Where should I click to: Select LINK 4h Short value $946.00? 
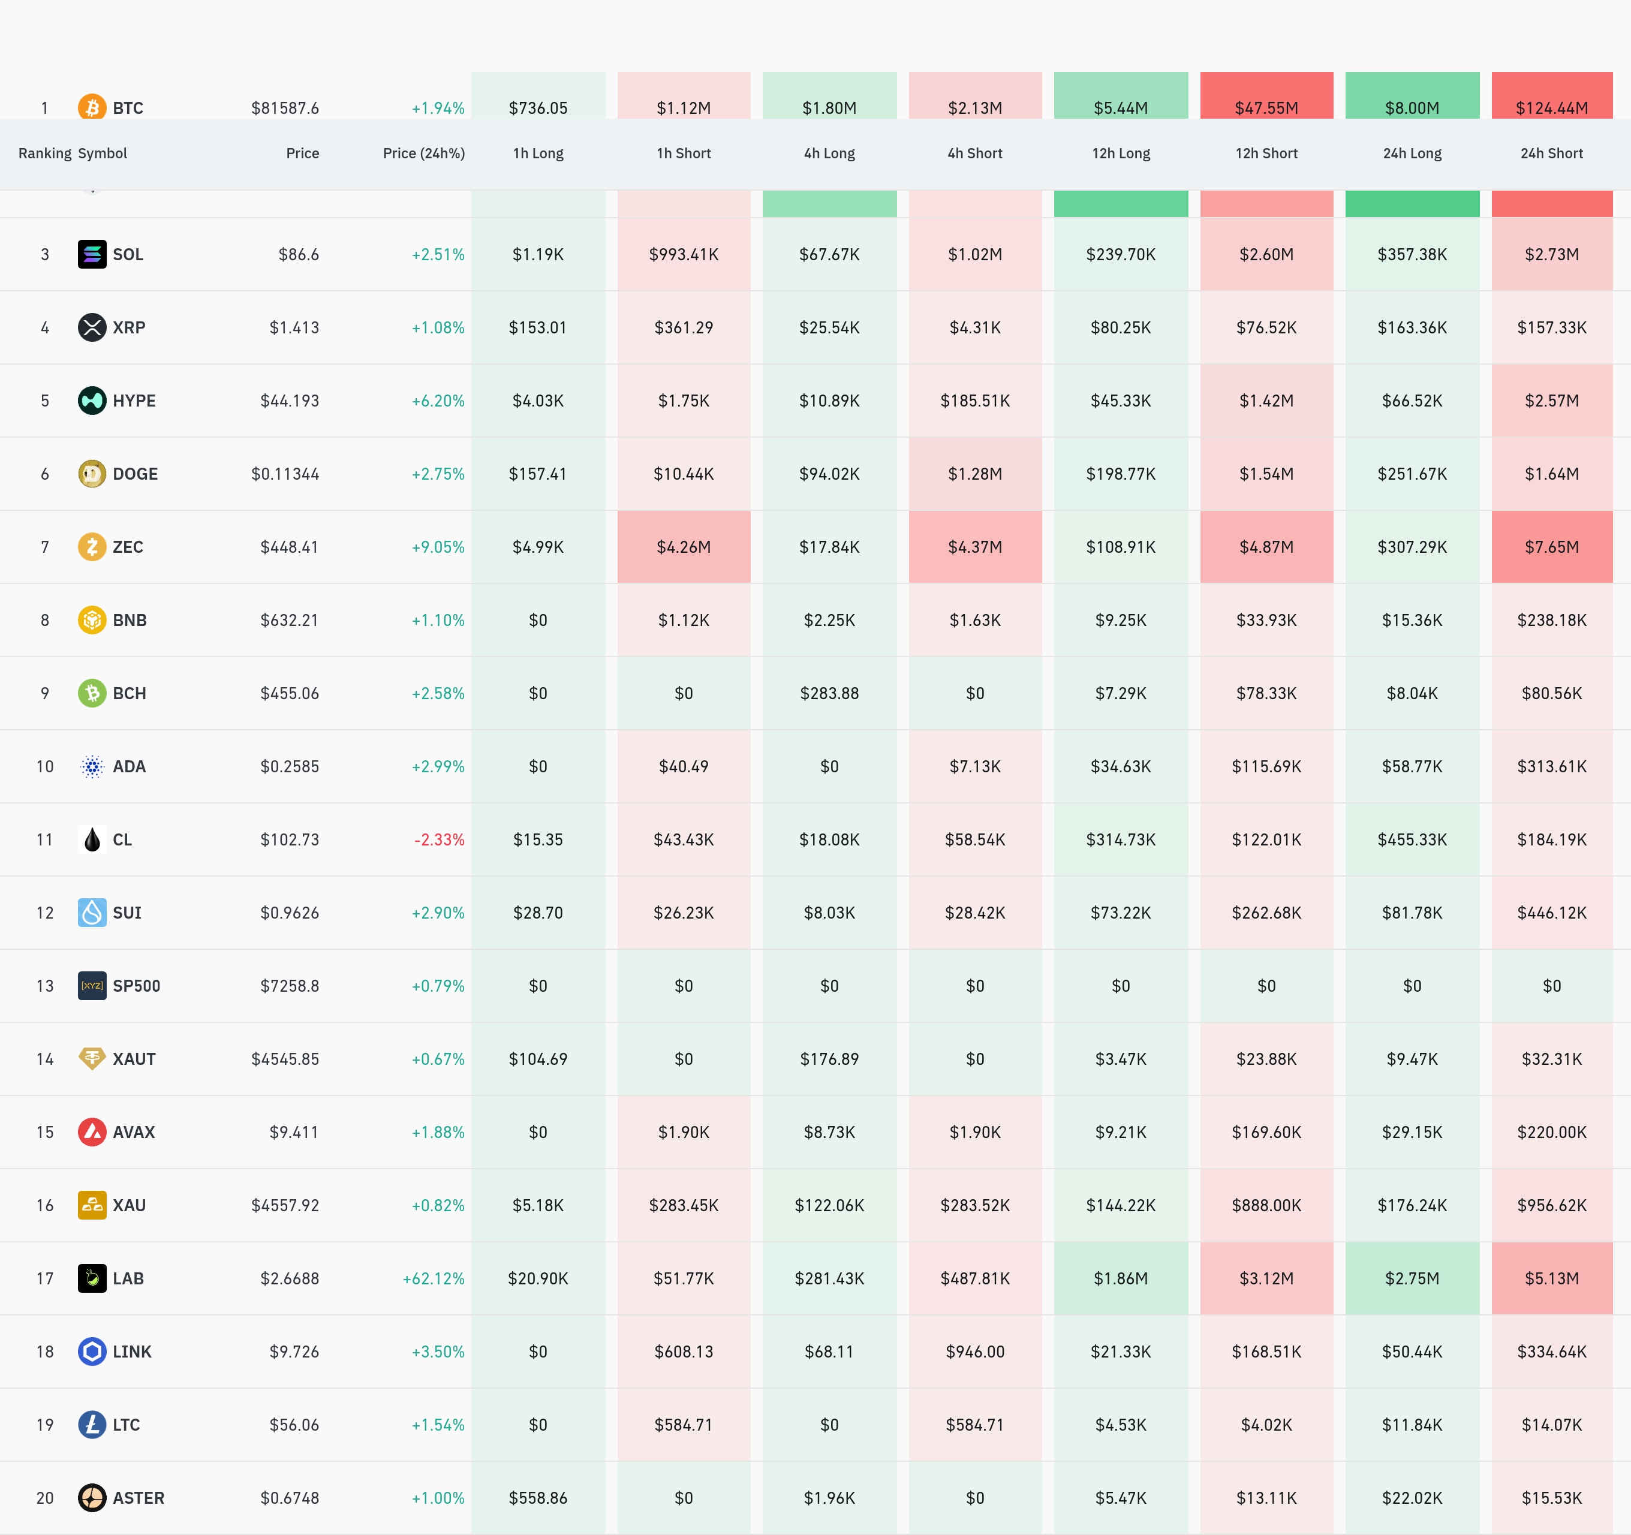[974, 1352]
